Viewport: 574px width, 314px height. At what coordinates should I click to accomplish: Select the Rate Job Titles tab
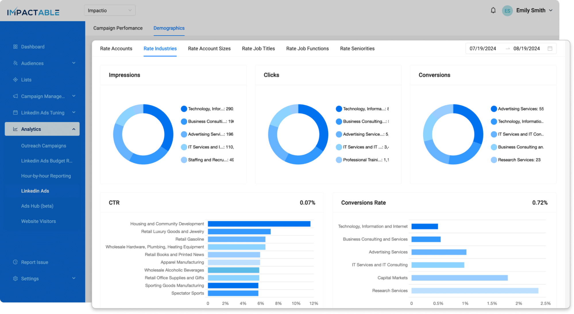(x=258, y=48)
